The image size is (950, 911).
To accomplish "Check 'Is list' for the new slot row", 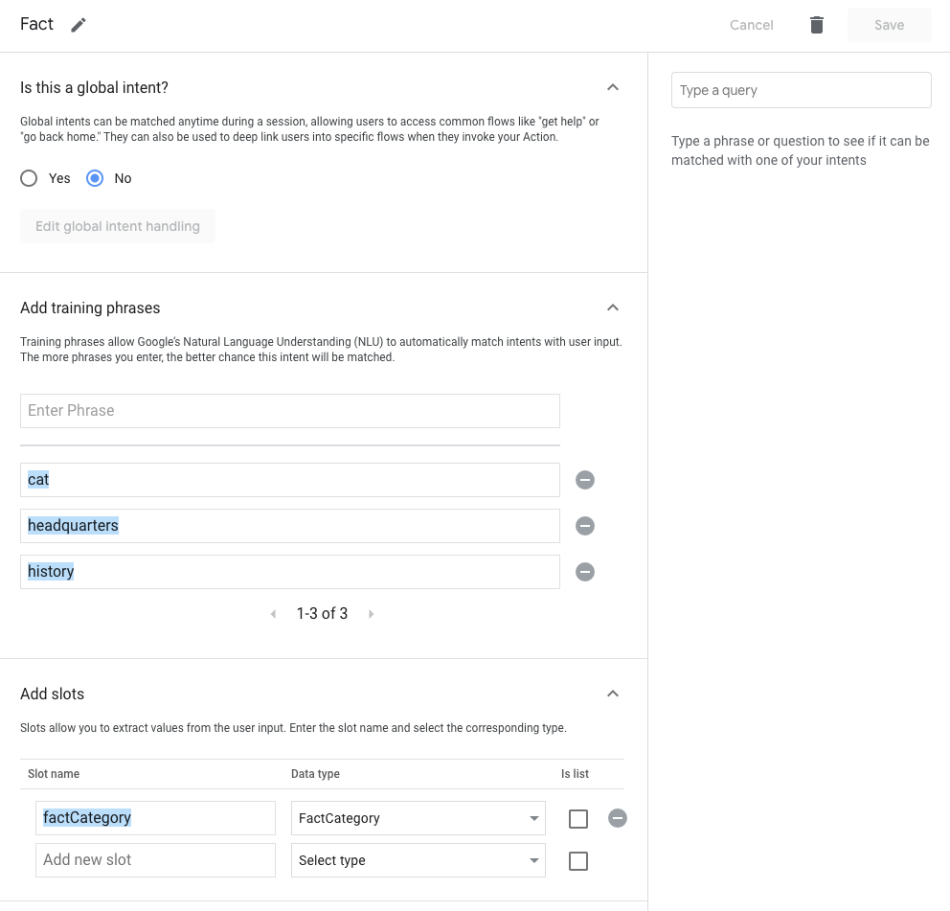I will pyautogui.click(x=578, y=861).
